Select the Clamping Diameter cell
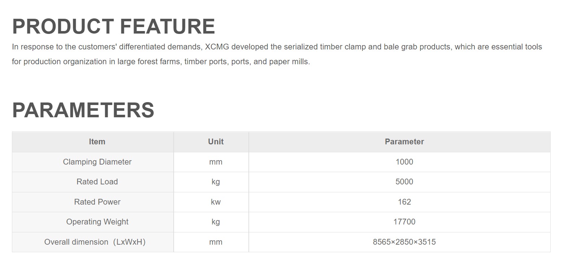Viewport: 564px width, 271px height. (97, 162)
